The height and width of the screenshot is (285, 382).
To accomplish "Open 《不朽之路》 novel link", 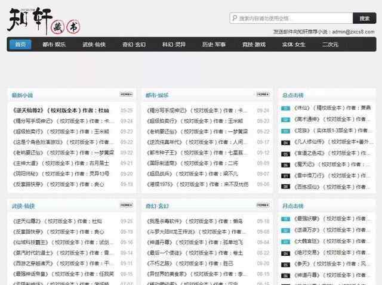I will tap(190, 264).
